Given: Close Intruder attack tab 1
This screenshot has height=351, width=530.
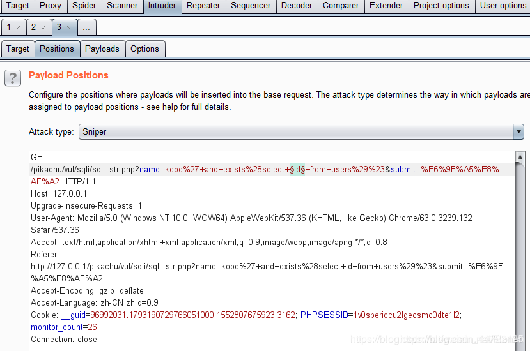Looking at the screenshot, I should pos(19,27).
